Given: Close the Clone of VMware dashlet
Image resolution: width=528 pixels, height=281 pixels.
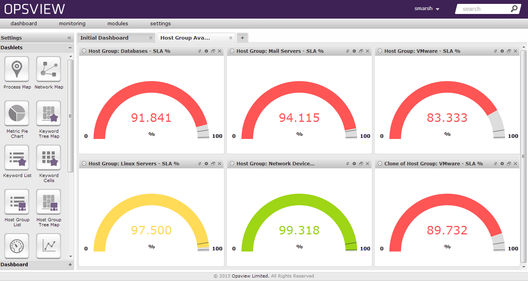Looking at the screenshot, I should click(515, 164).
